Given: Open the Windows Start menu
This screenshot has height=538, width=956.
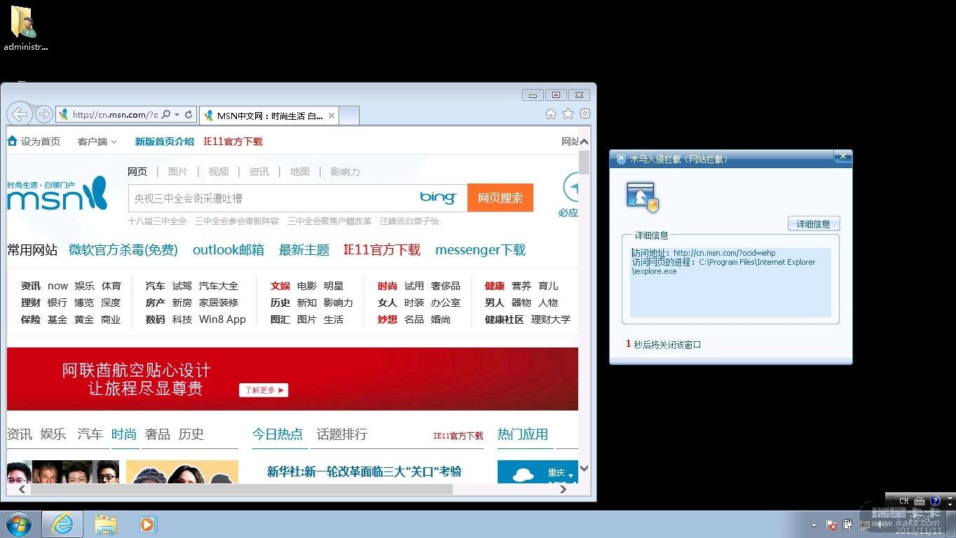Looking at the screenshot, I should coord(18,524).
